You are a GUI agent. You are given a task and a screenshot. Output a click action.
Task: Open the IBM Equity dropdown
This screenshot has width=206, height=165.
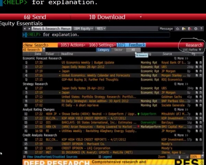tap(83, 28)
